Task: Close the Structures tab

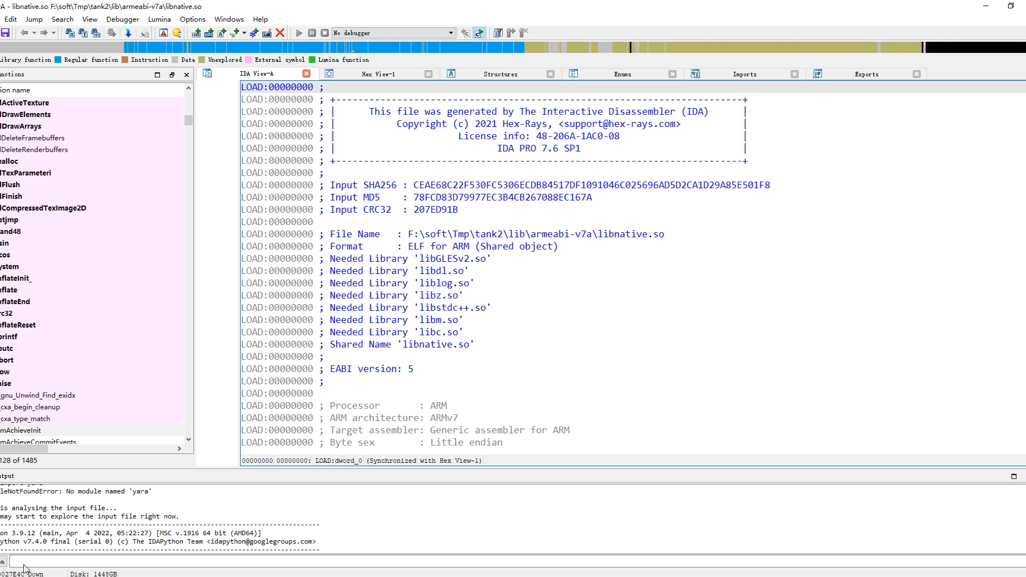Action: point(551,74)
